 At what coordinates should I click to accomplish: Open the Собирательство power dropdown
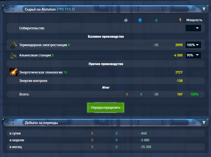tap(193, 28)
